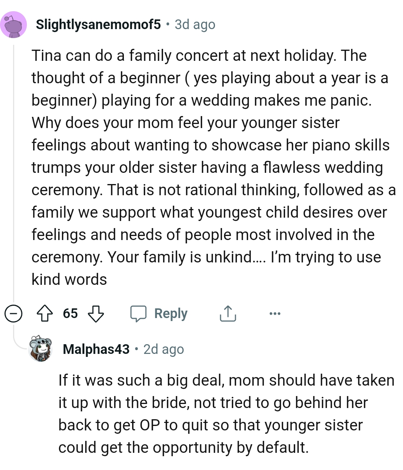This screenshot has width=403, height=470.
Task: Collapse the top comment's vertical thread line
Action: tap(13, 168)
